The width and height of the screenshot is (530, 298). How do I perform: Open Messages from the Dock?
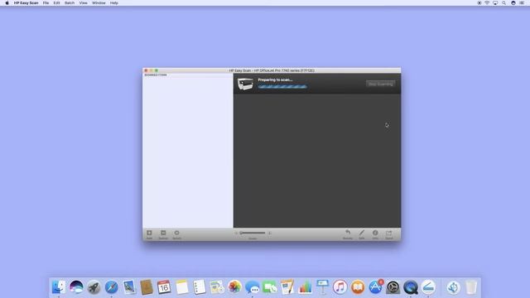252,287
